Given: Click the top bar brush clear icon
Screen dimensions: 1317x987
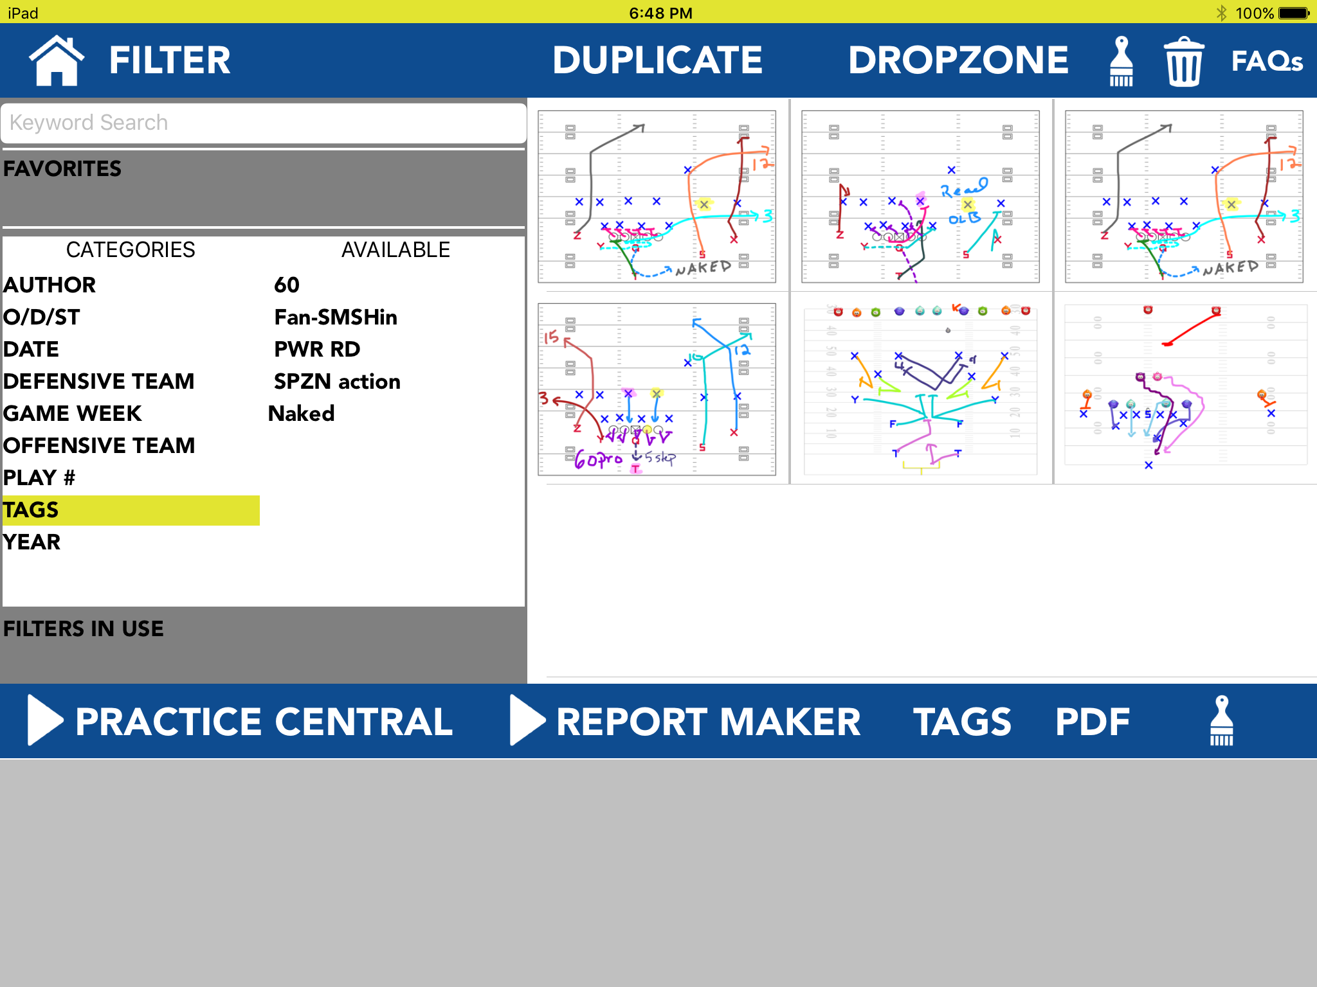Looking at the screenshot, I should coord(1121,61).
